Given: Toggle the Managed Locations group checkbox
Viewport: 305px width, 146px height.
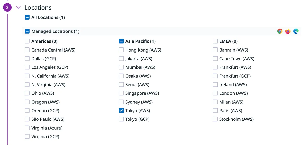Looking at the screenshot, I should coord(27,31).
